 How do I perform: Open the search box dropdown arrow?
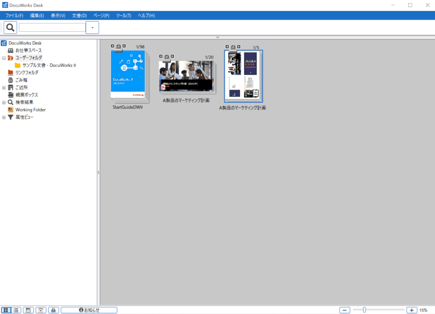tap(92, 27)
